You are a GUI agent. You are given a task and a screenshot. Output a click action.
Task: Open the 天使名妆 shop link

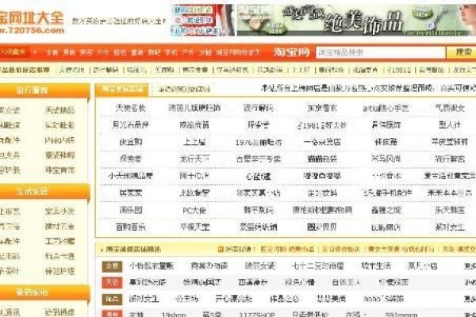pyautogui.click(x=131, y=108)
